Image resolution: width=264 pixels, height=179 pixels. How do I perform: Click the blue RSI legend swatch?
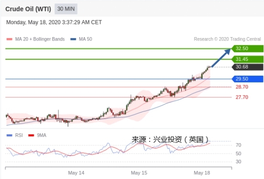tap(9, 135)
